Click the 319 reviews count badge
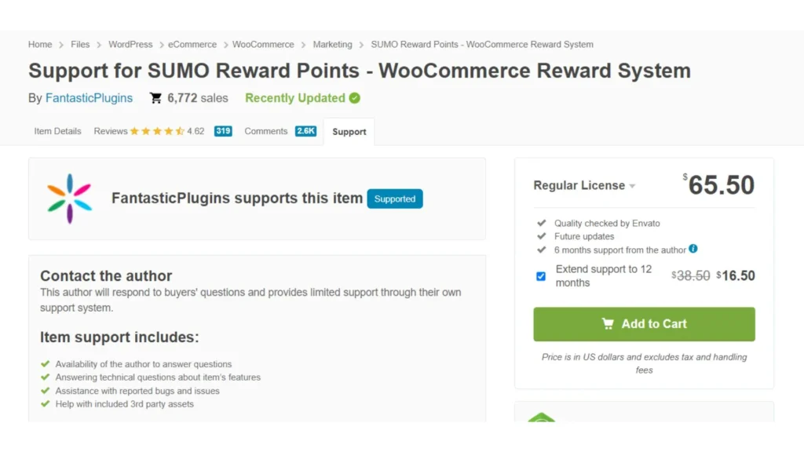The width and height of the screenshot is (804, 452). (x=222, y=130)
